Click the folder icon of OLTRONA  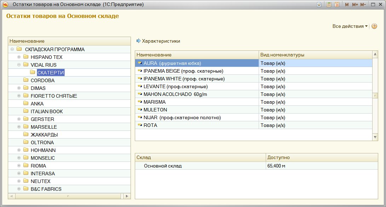pos(26,142)
